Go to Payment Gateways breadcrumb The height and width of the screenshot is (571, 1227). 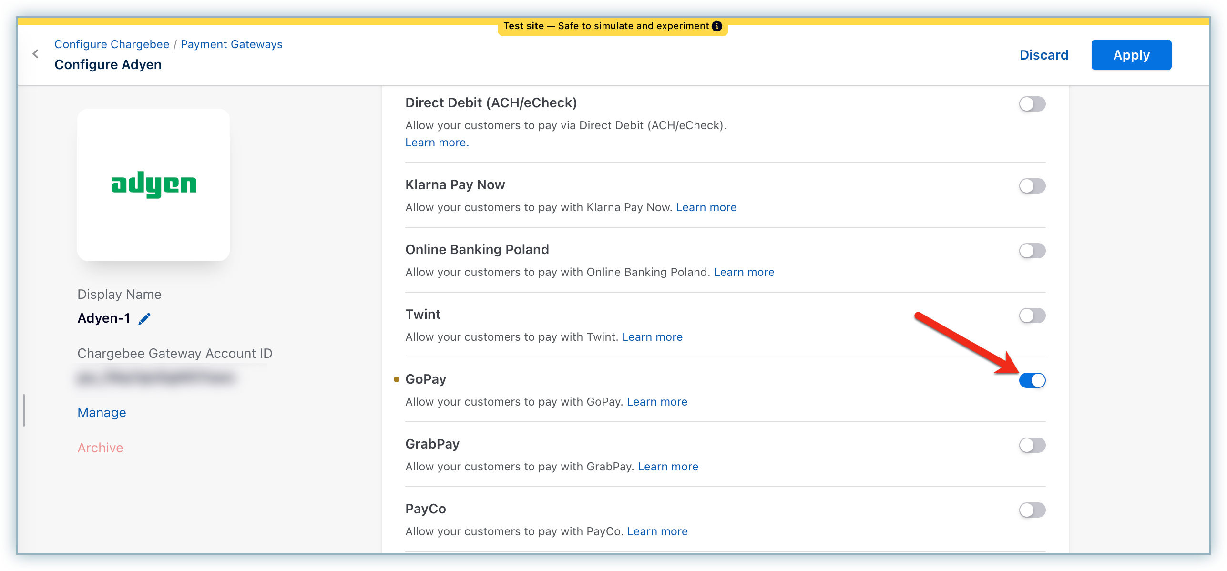tap(232, 44)
